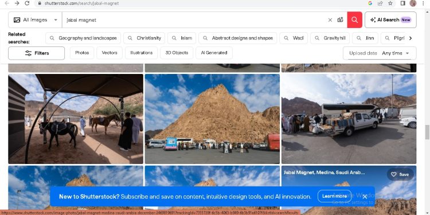This screenshot has height=215, width=430.
Task: Open the Upload date Any time dropdown
Action: tap(380, 53)
